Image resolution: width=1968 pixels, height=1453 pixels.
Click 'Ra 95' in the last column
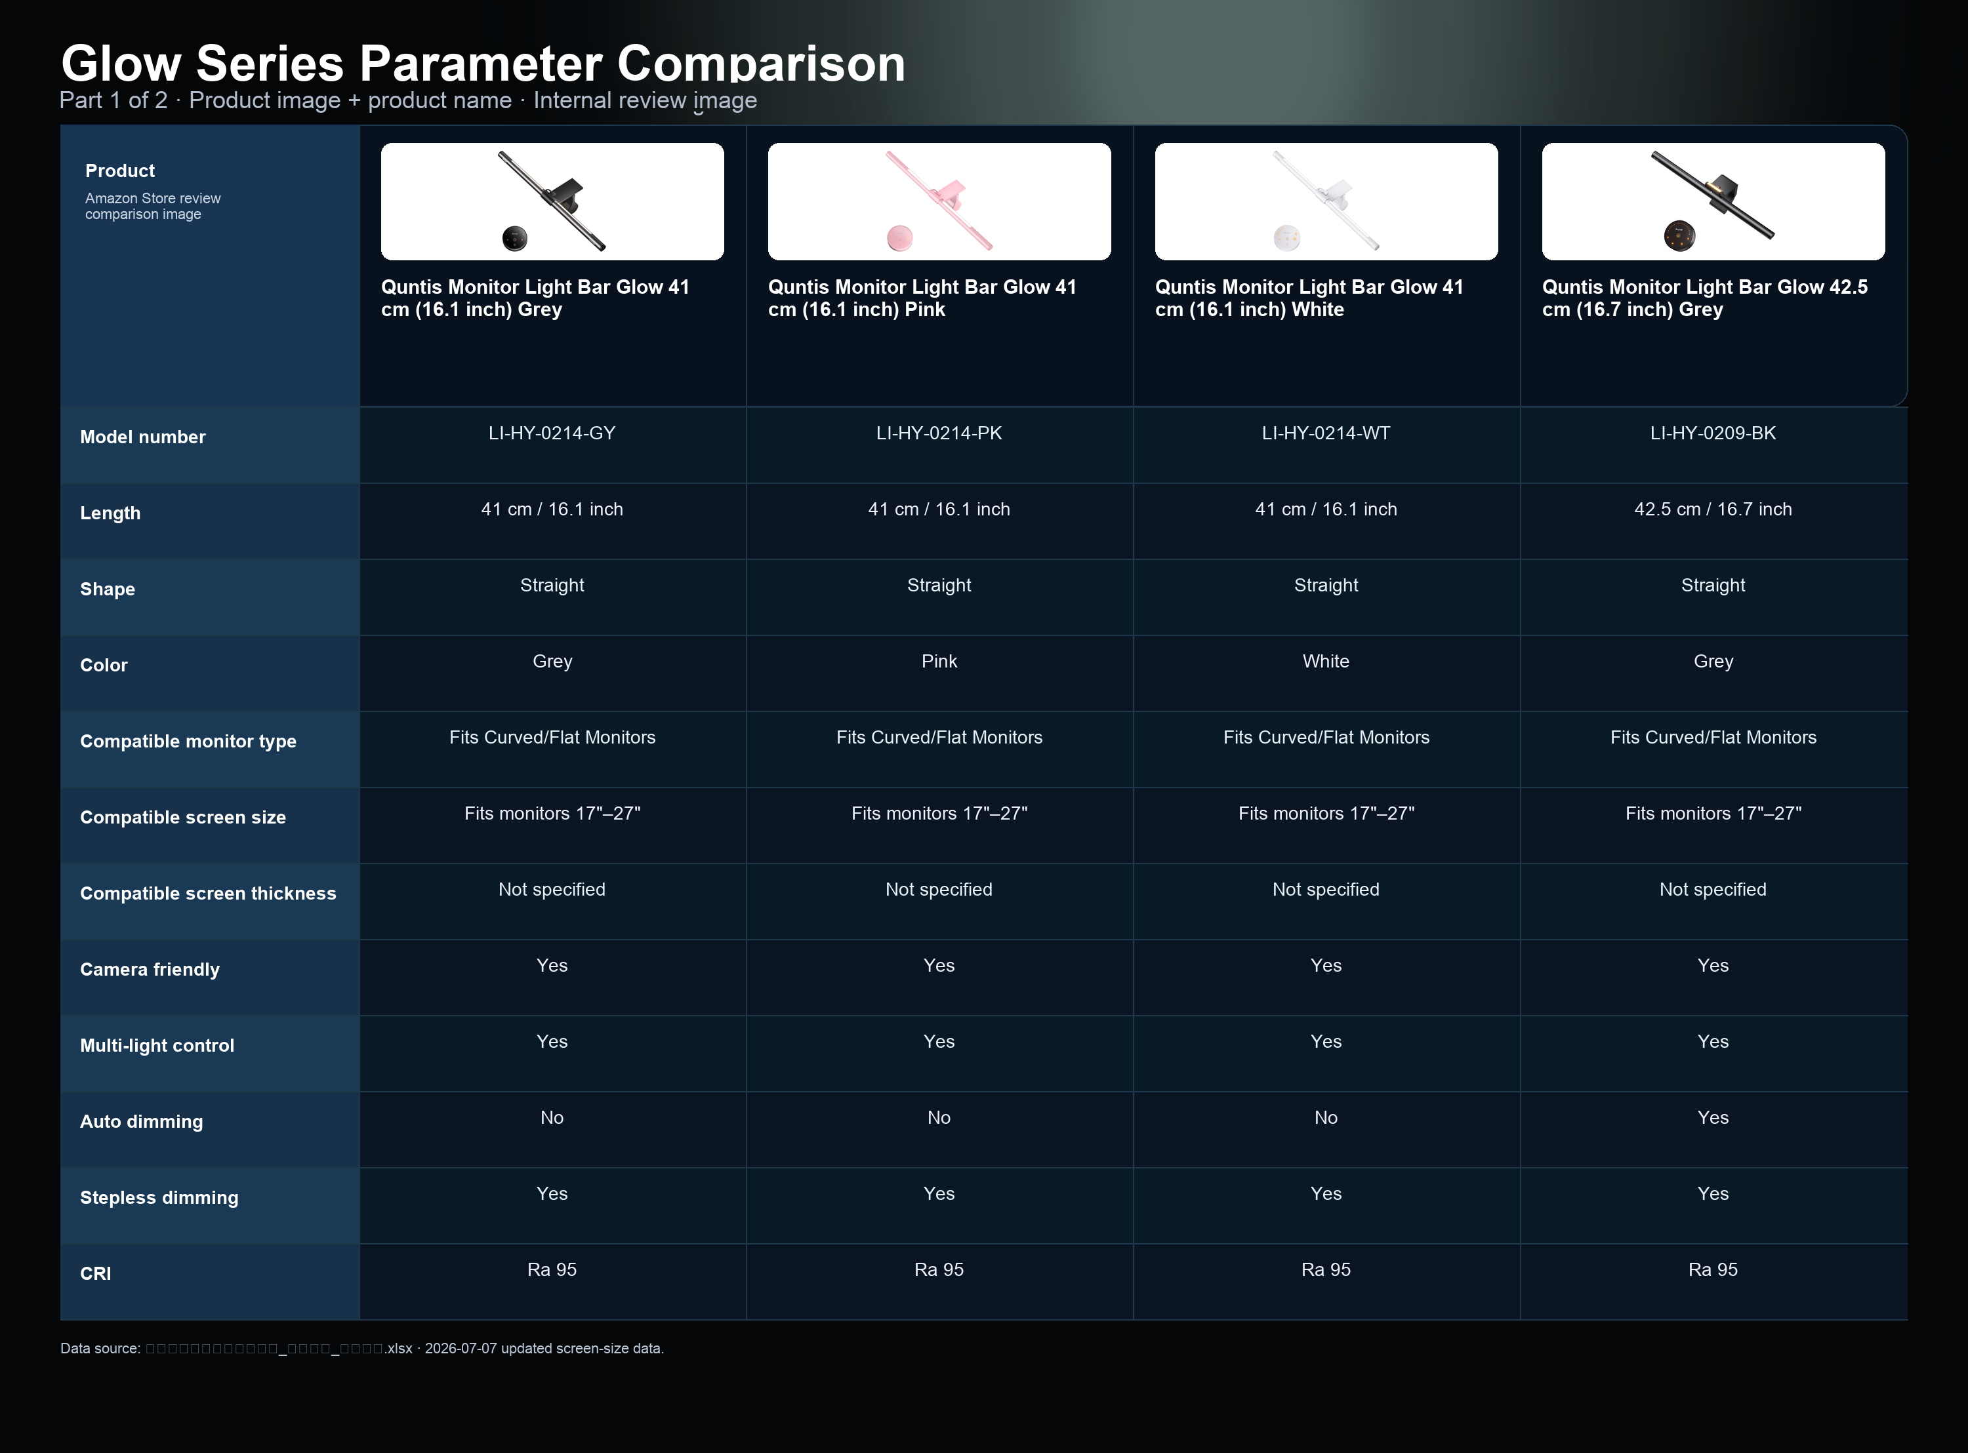coord(1713,1270)
